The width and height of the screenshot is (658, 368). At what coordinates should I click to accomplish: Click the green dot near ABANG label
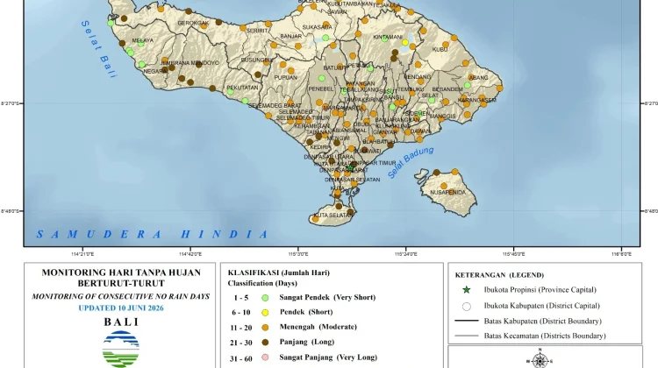(x=467, y=85)
